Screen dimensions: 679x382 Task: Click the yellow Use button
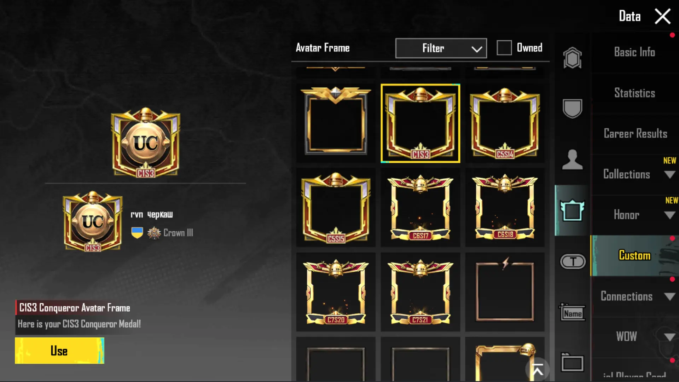[x=59, y=351]
